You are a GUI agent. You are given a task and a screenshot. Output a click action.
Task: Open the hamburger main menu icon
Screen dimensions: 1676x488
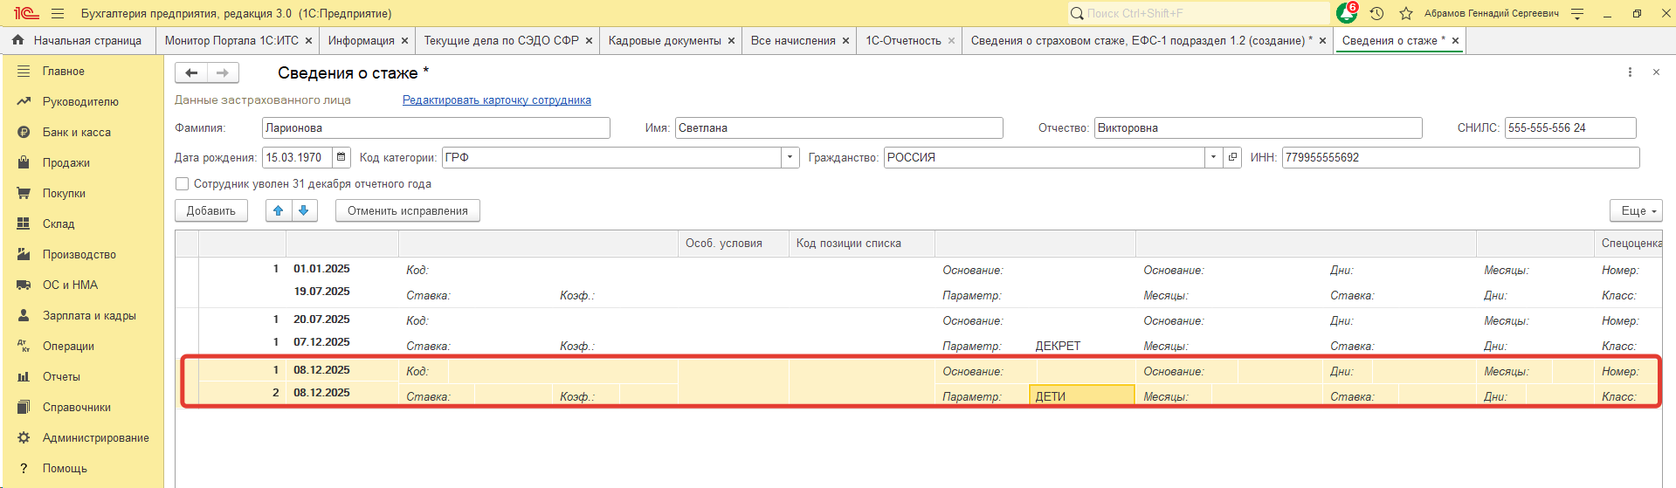click(x=58, y=13)
